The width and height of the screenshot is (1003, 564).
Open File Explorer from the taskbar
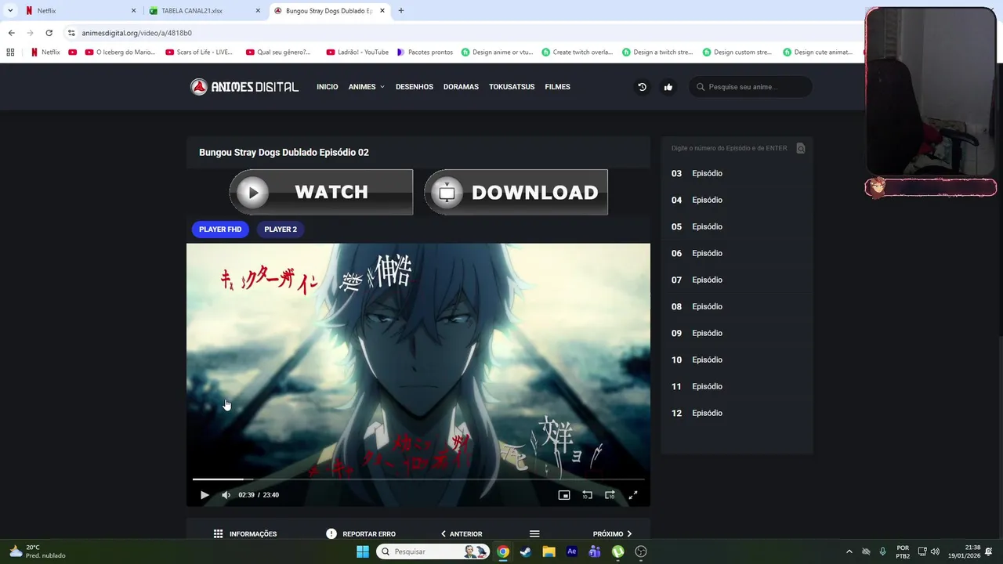pos(549,551)
